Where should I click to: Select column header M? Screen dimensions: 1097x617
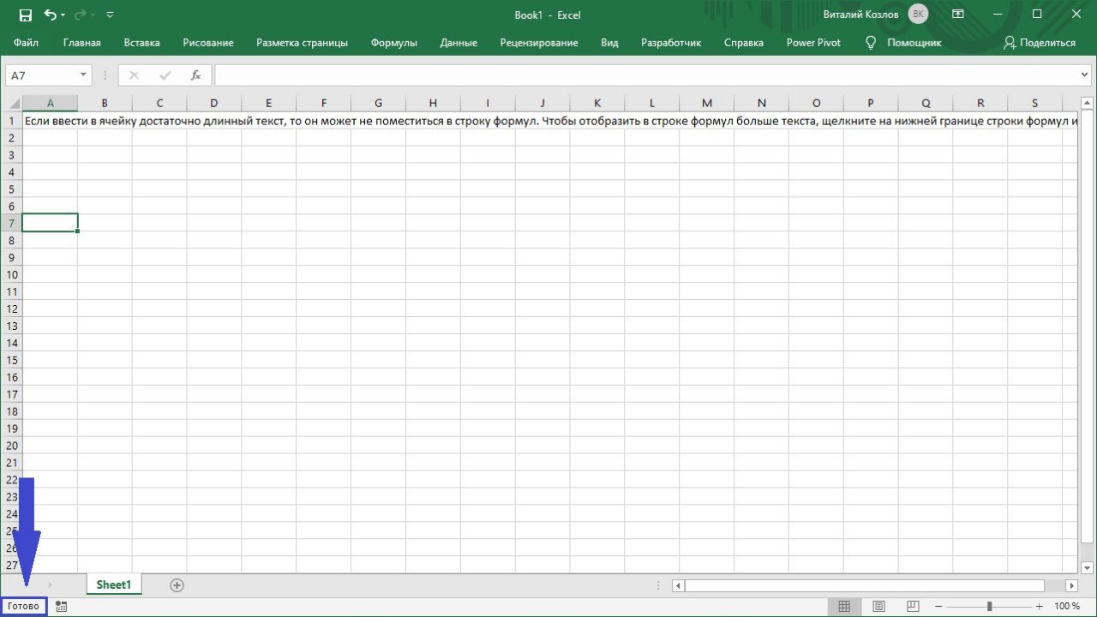tap(706, 104)
